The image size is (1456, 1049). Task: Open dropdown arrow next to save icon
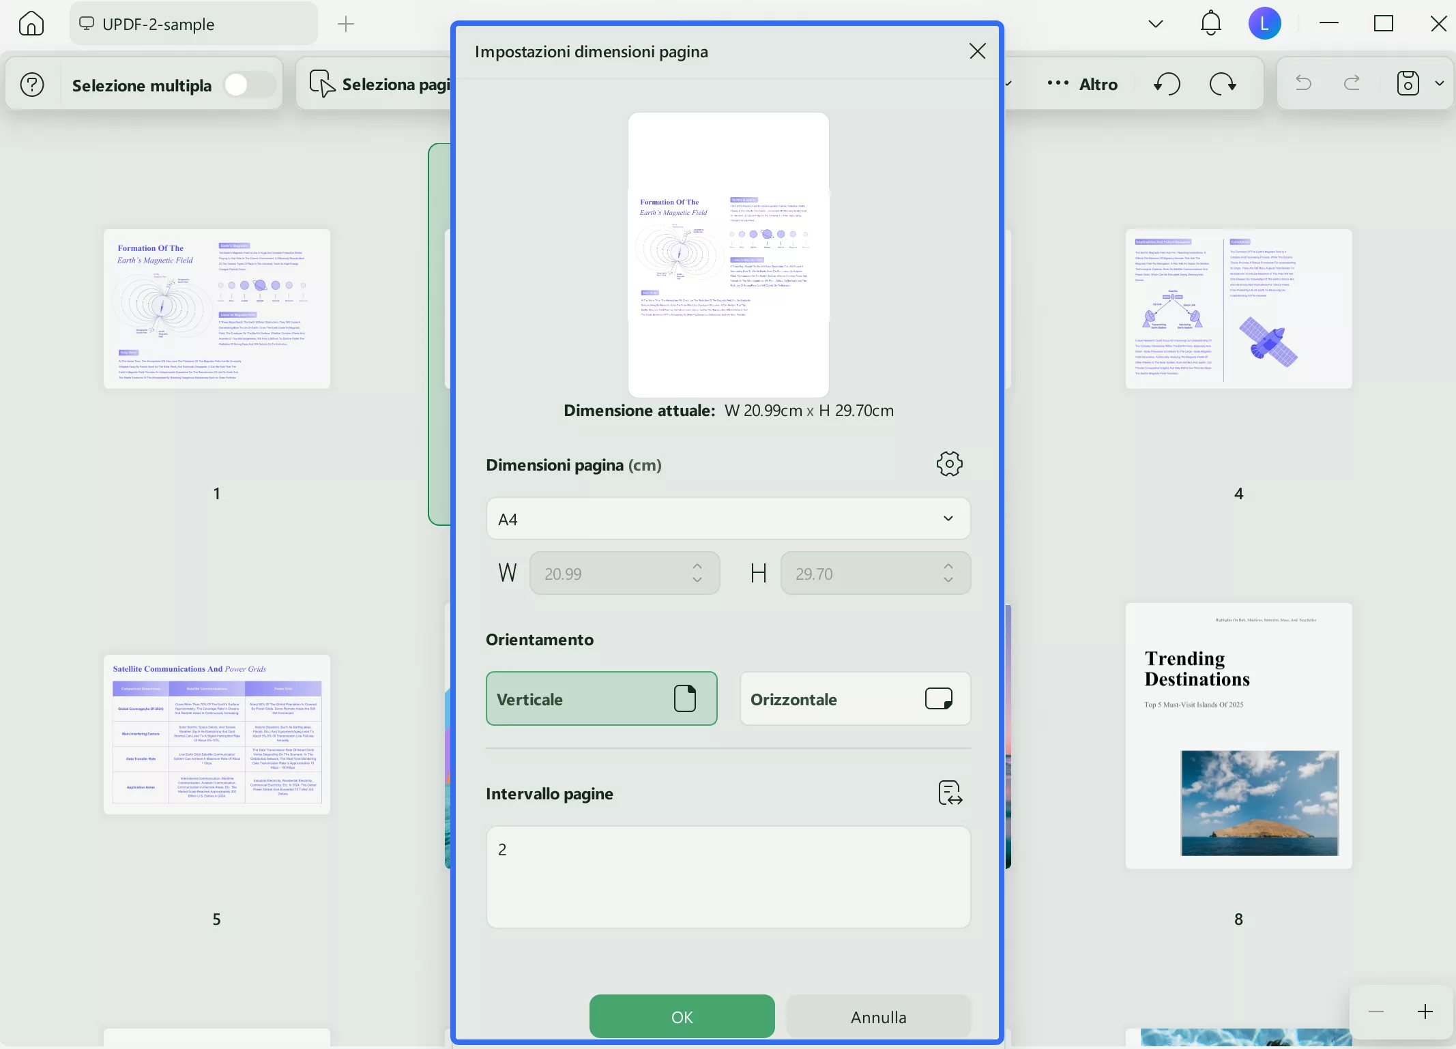[1440, 83]
